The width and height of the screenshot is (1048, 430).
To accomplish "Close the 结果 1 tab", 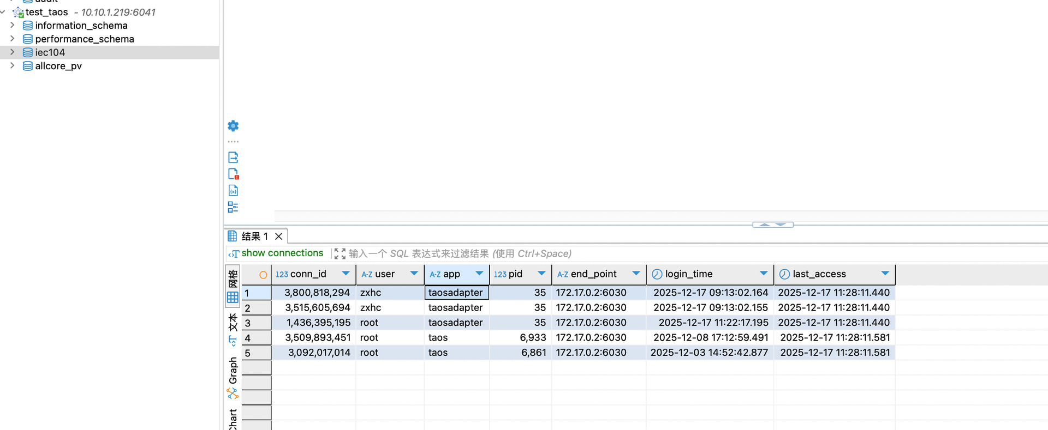I will (278, 237).
